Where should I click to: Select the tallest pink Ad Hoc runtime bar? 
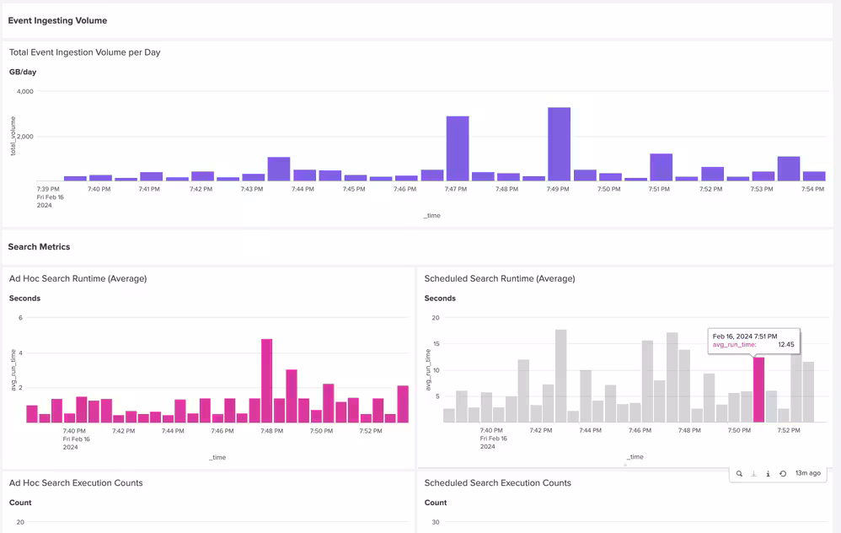[266, 380]
